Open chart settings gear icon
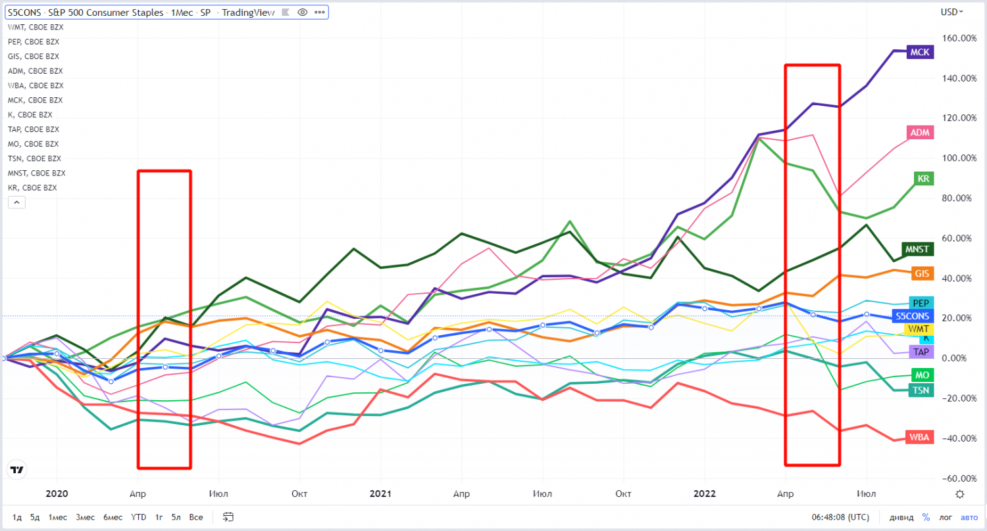 tap(960, 494)
